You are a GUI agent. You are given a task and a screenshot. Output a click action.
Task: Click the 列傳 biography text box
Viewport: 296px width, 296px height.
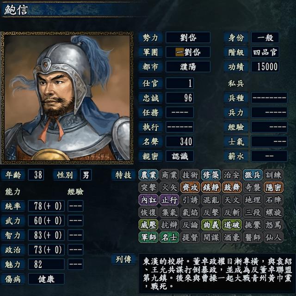217,273
